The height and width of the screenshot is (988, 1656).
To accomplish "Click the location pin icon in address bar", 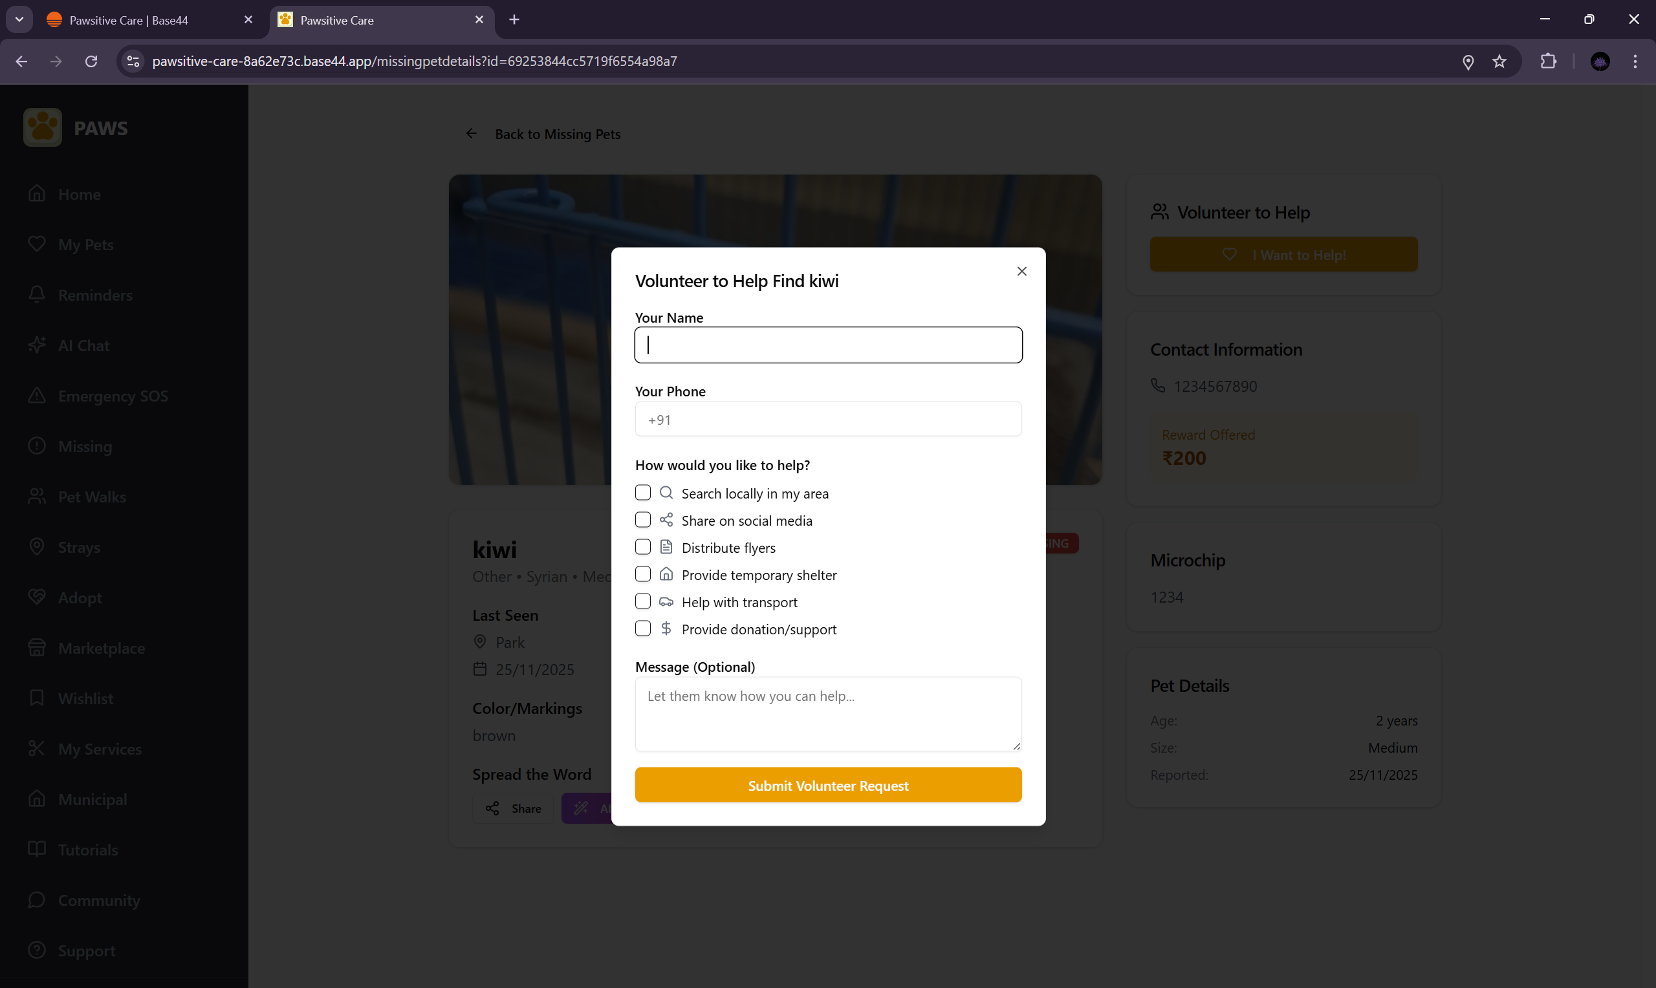I will coord(1468,62).
